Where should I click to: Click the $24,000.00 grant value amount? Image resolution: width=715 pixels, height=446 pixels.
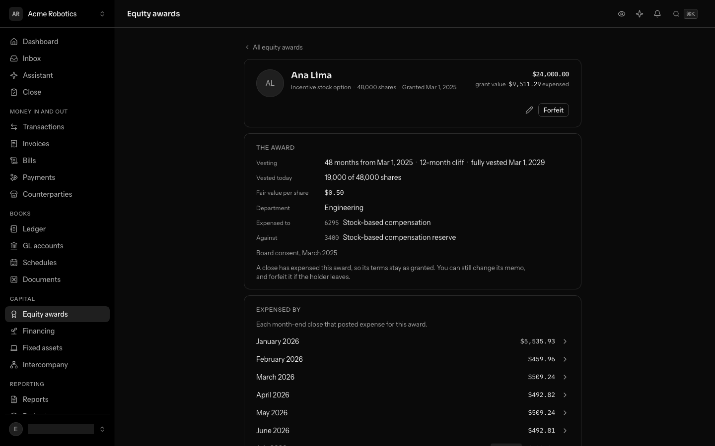[x=550, y=74]
